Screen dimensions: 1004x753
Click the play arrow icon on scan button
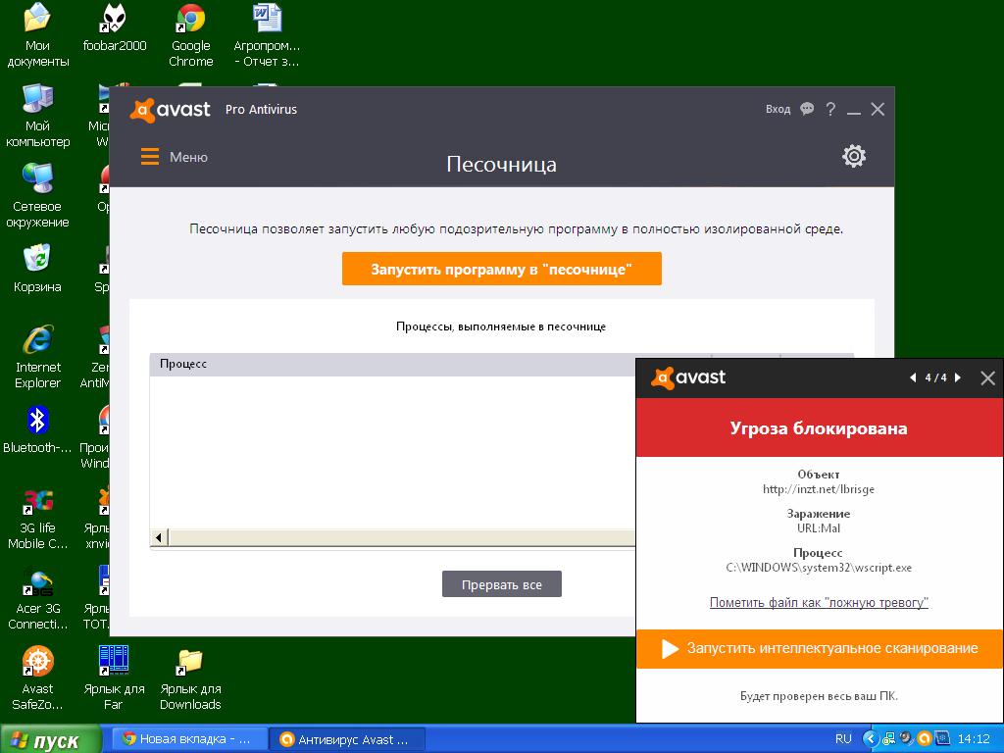pos(670,649)
